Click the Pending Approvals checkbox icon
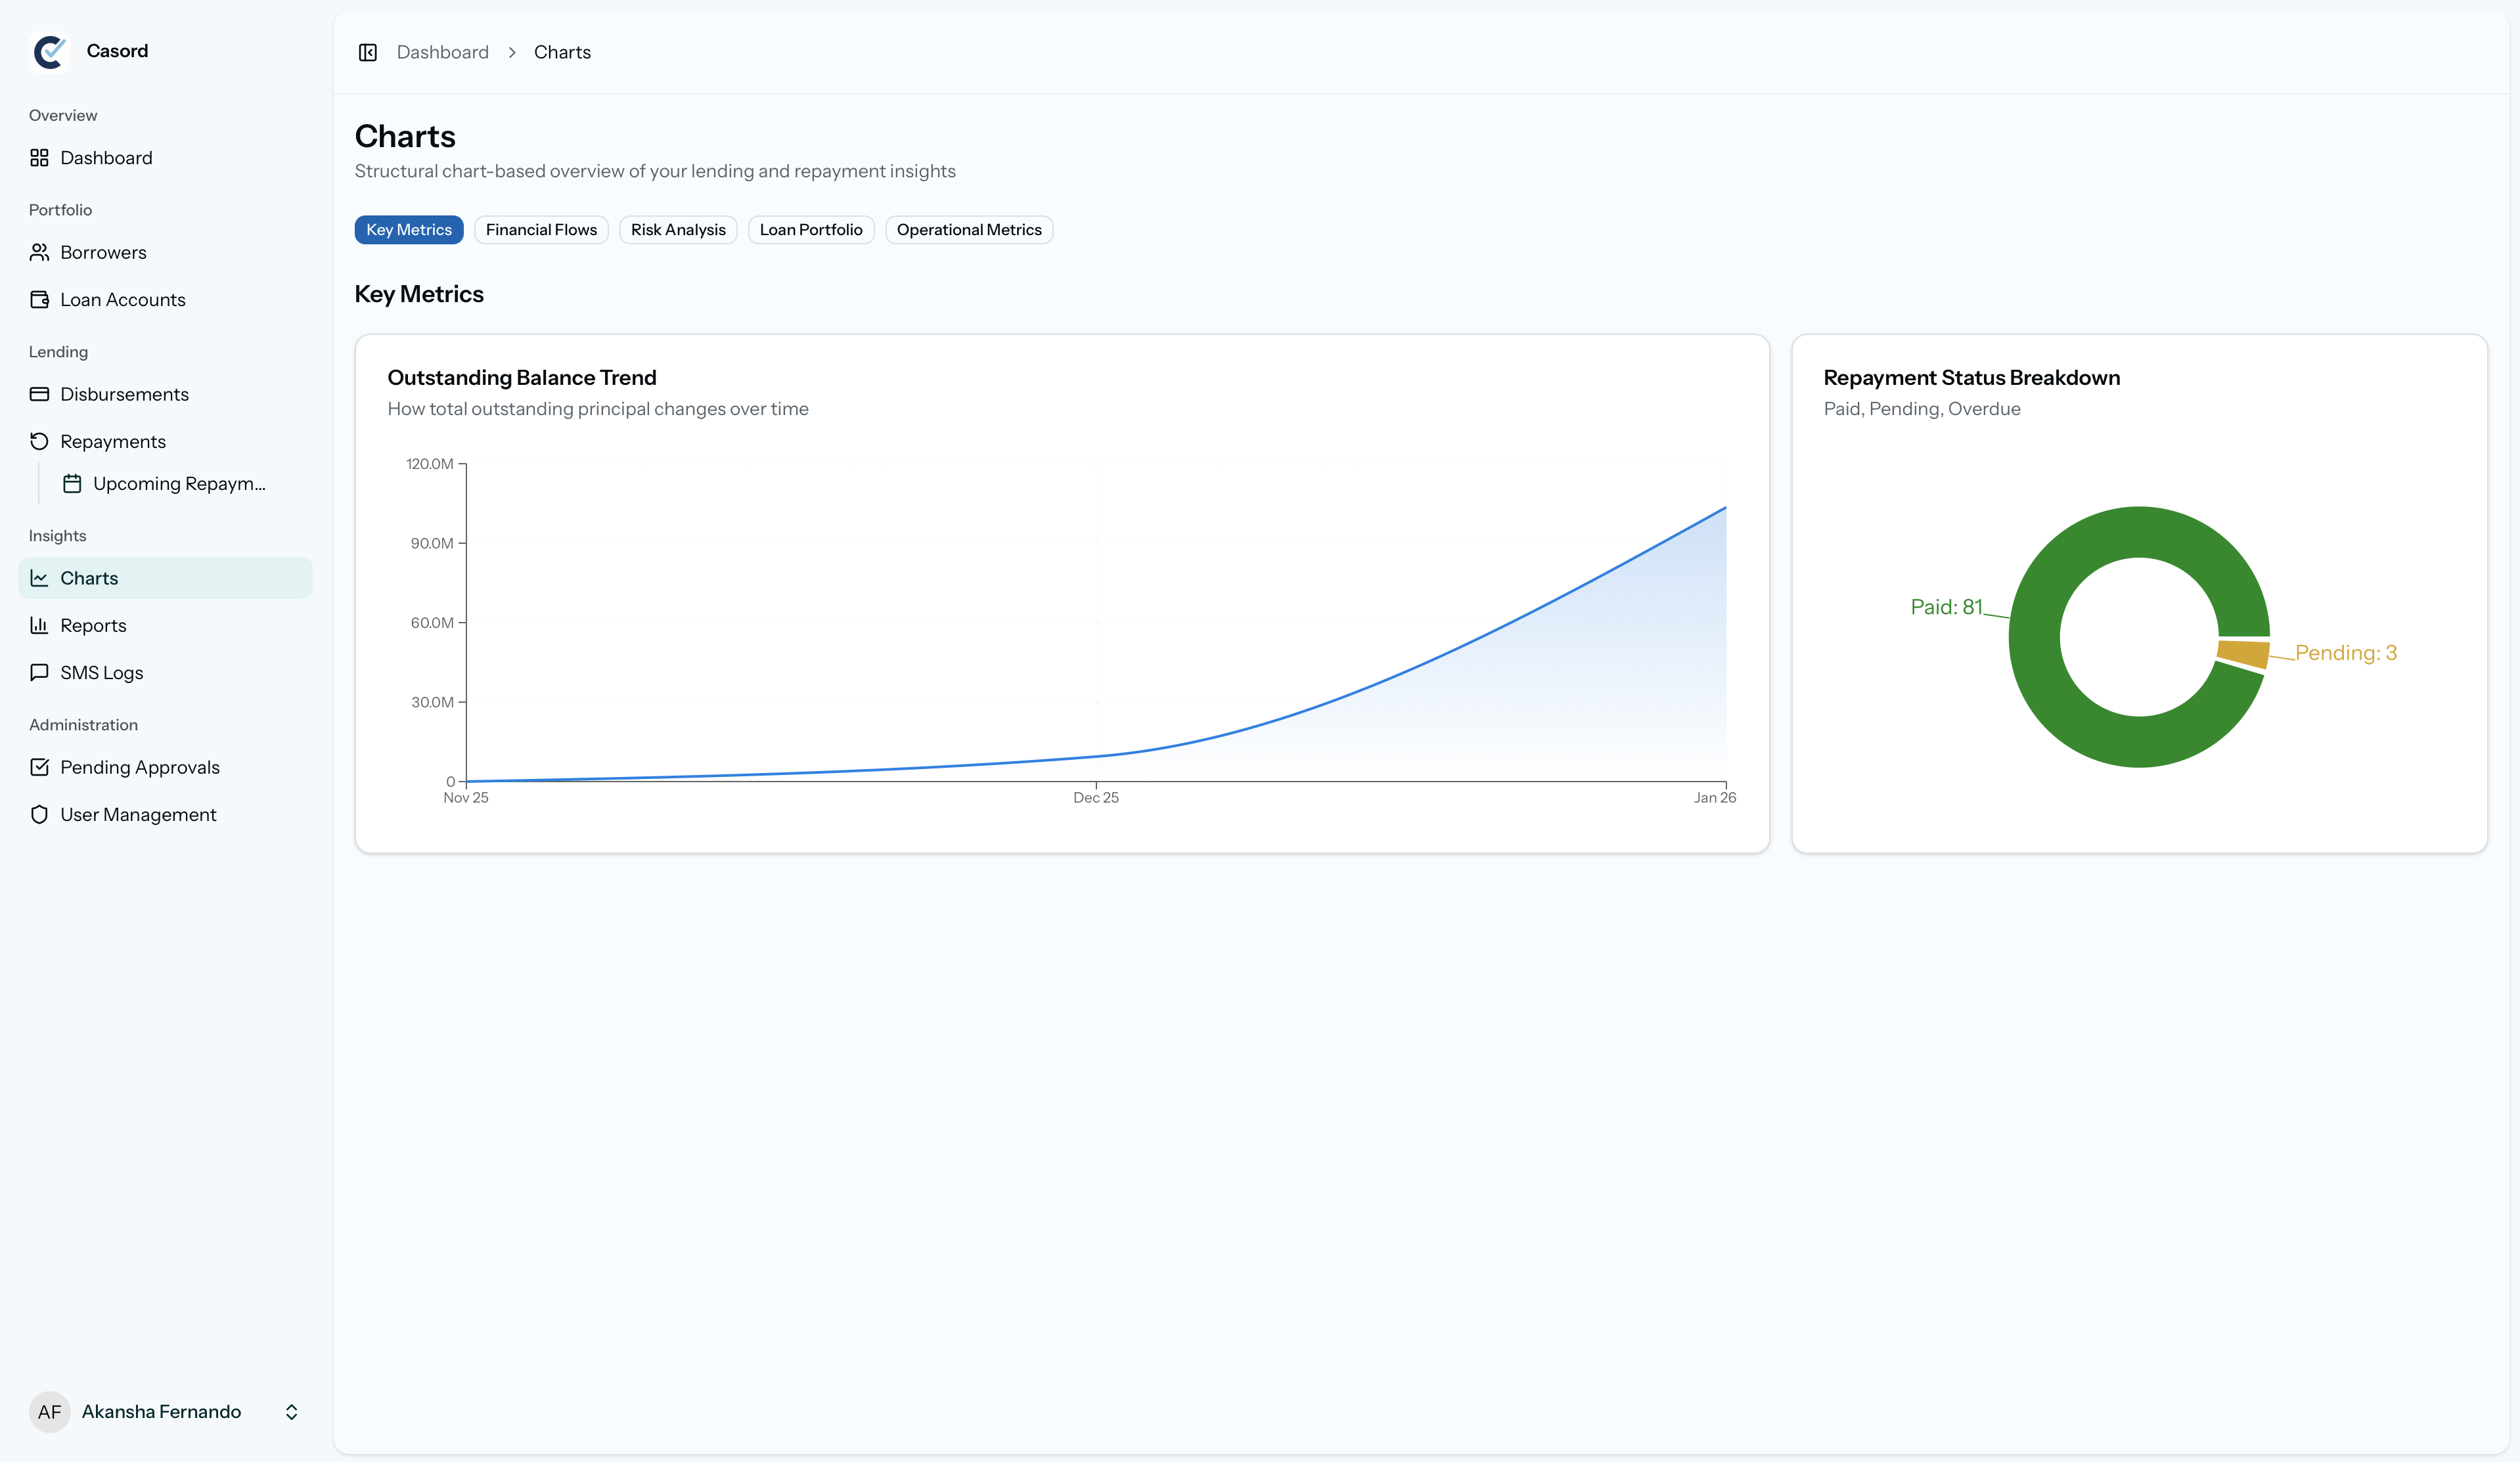Screen dimensions: 2520x1462 pos(39,767)
